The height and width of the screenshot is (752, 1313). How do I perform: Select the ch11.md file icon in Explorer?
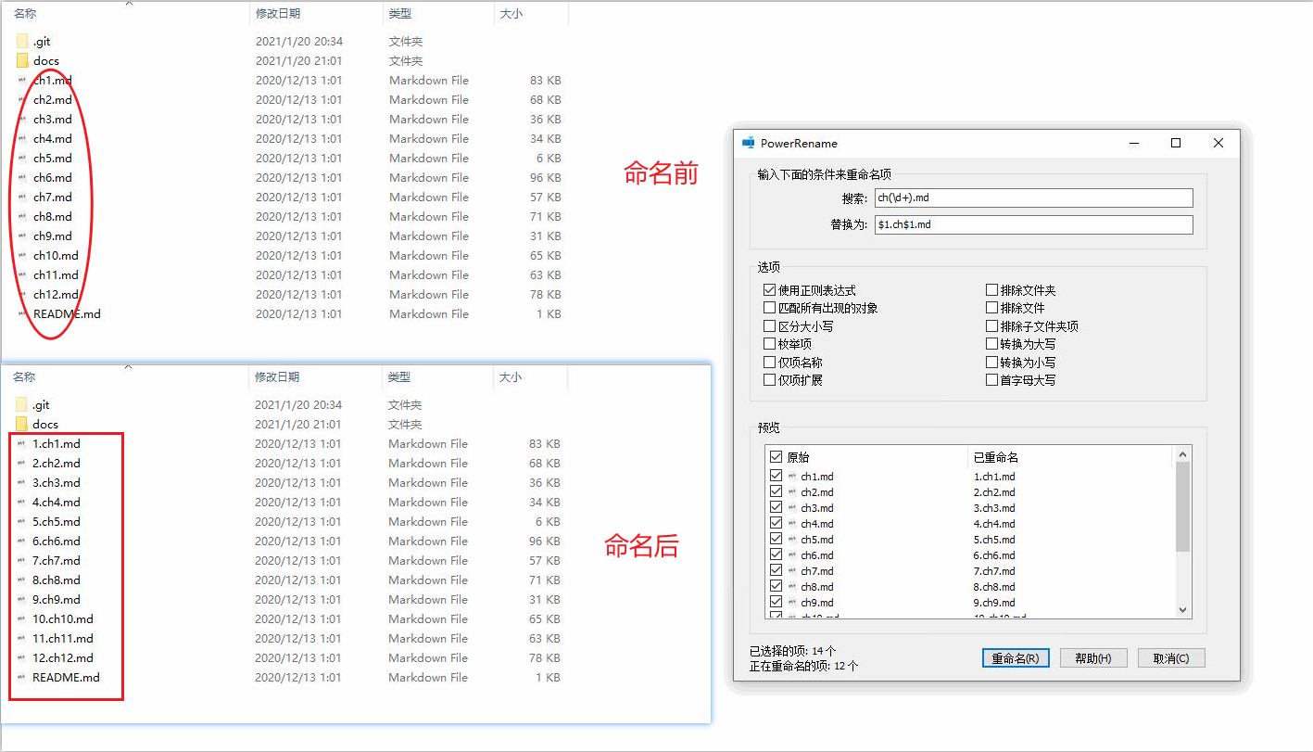click(x=22, y=275)
